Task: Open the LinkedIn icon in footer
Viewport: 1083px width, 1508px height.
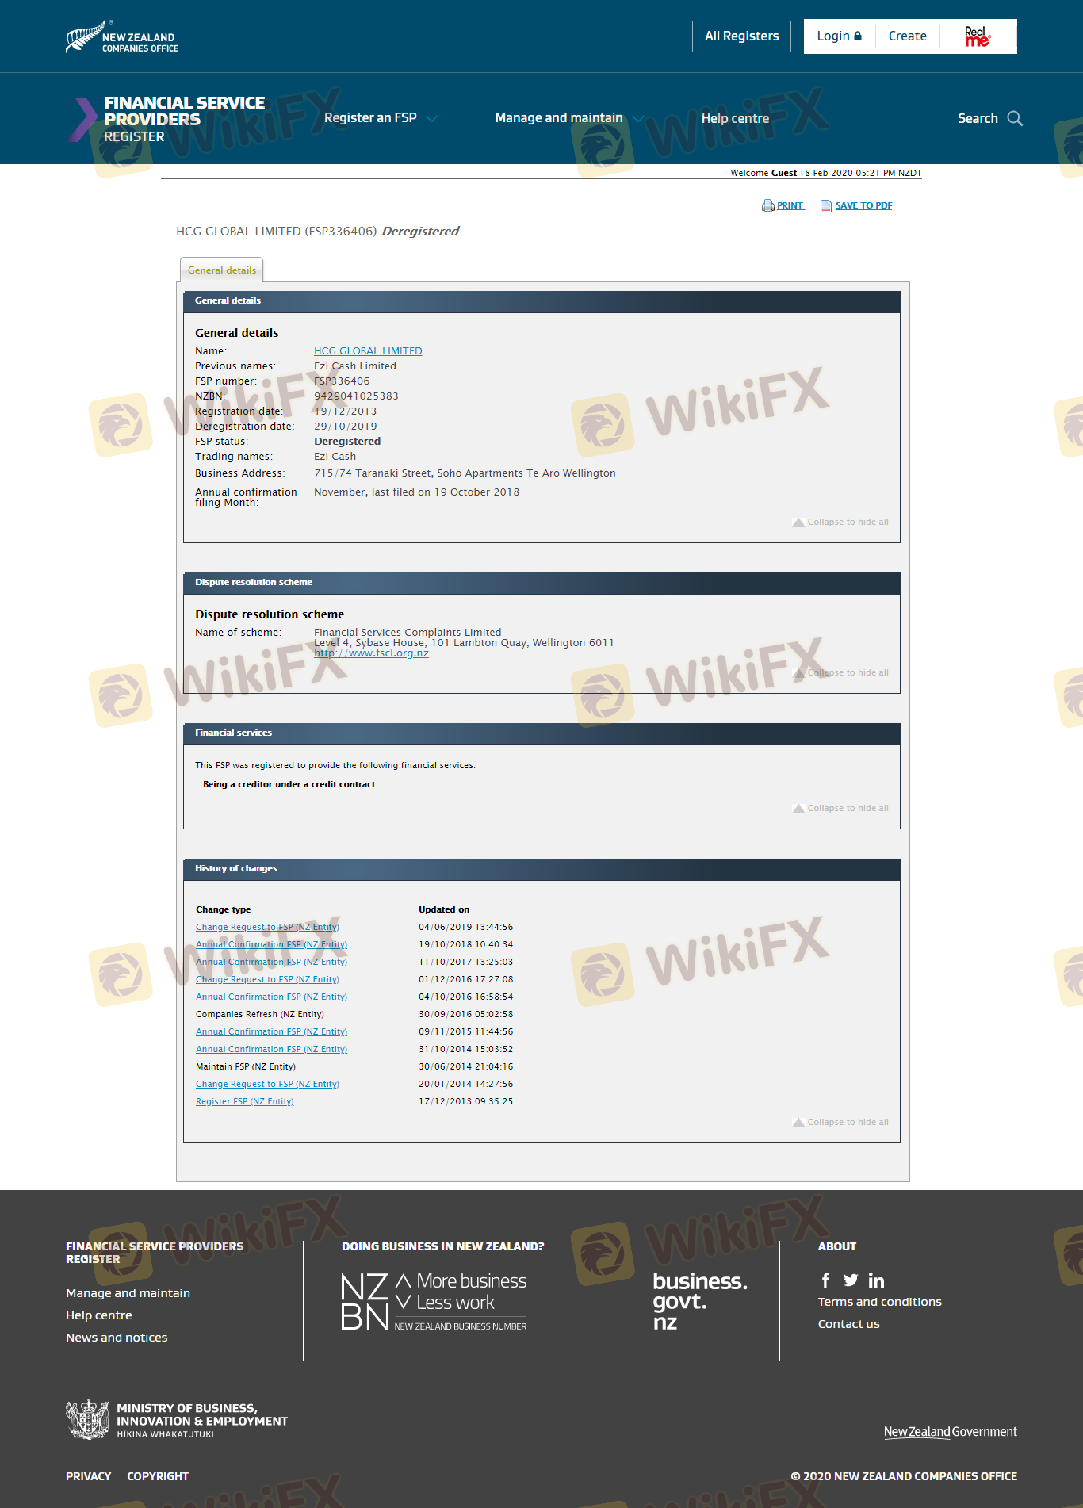Action: (x=876, y=1280)
